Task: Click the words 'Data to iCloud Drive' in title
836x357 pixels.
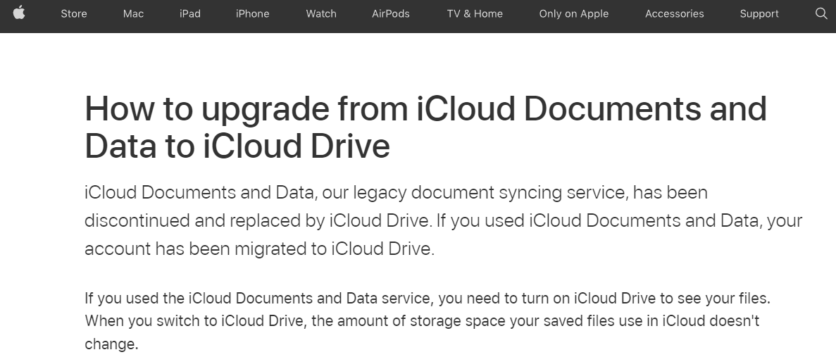Action: pyautogui.click(x=237, y=146)
